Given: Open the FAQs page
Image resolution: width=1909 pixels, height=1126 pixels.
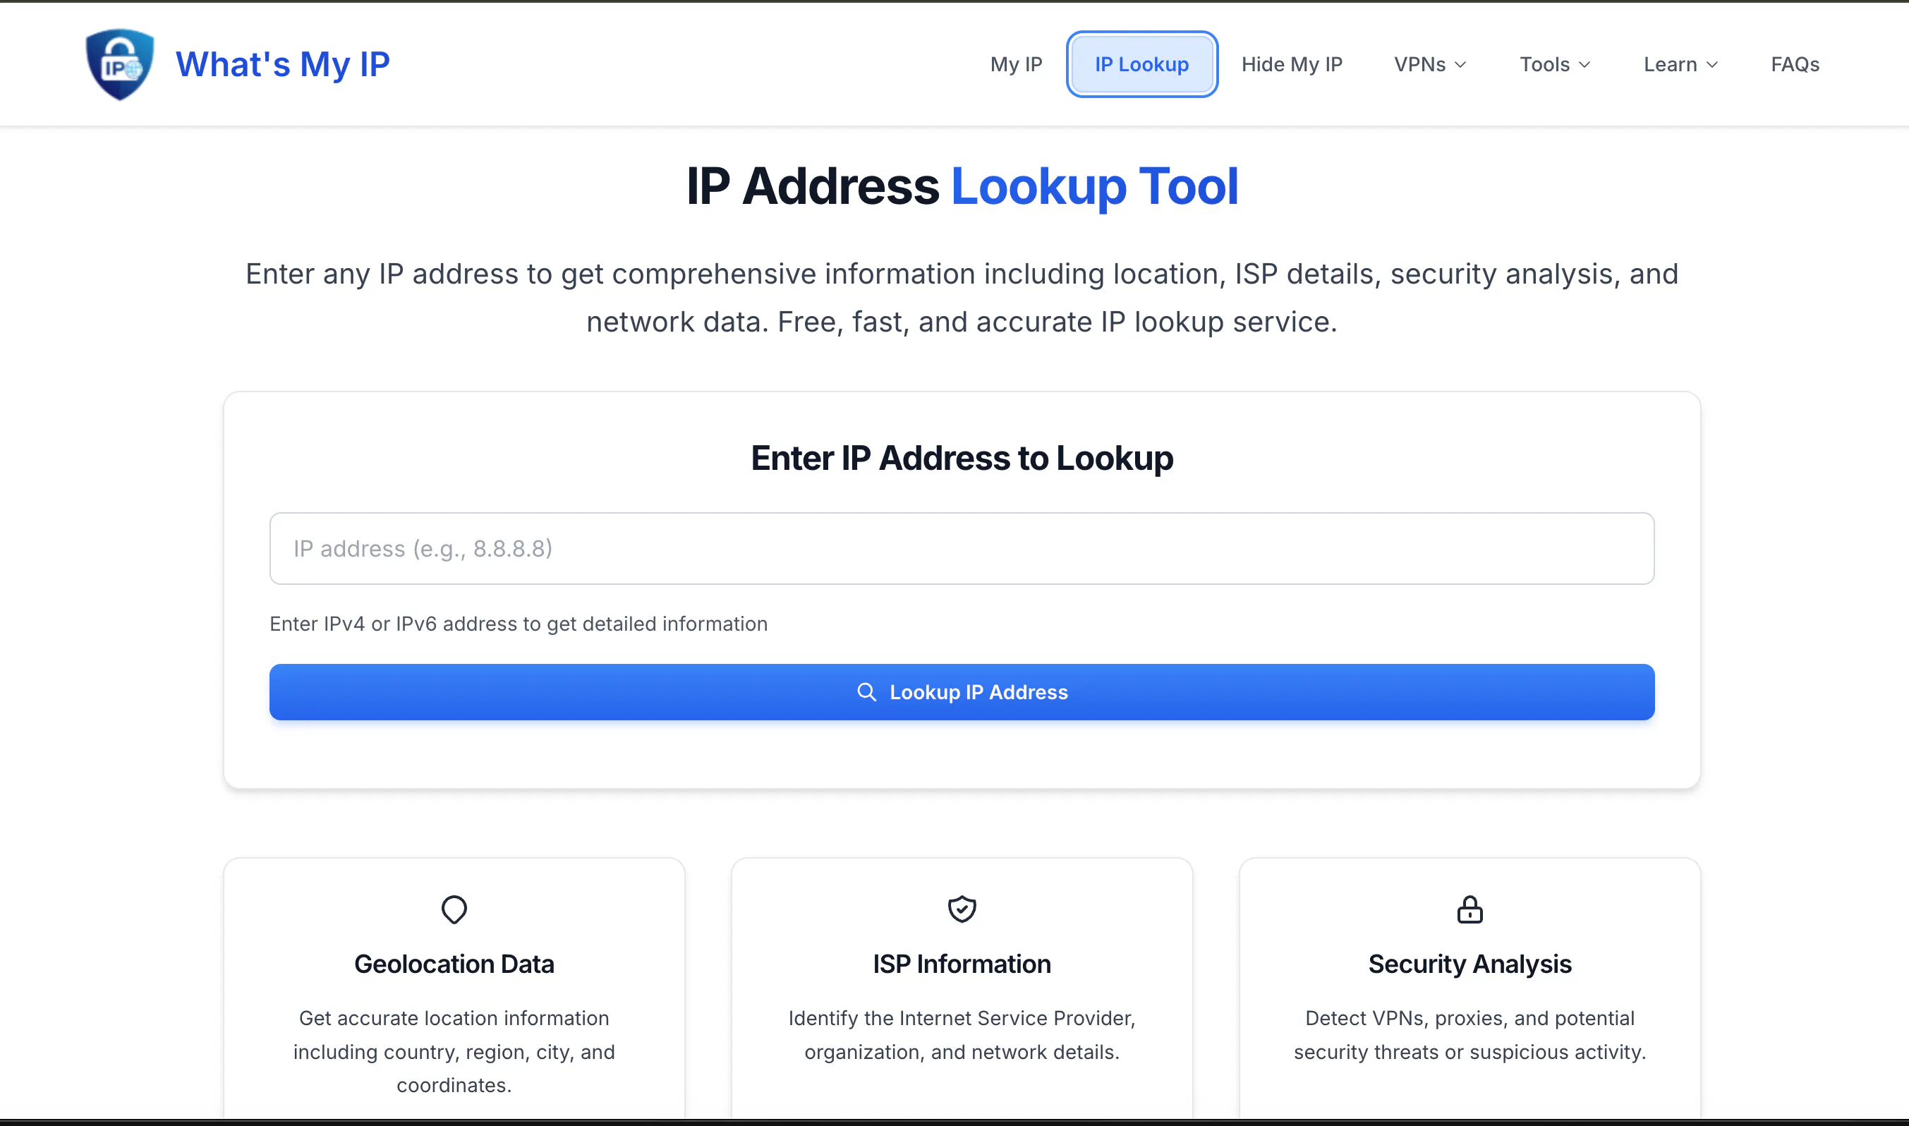Looking at the screenshot, I should (1795, 64).
